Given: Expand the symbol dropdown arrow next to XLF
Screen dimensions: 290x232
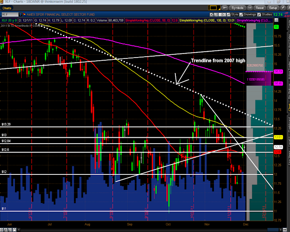Looking at the screenshot, I should point(20,14).
